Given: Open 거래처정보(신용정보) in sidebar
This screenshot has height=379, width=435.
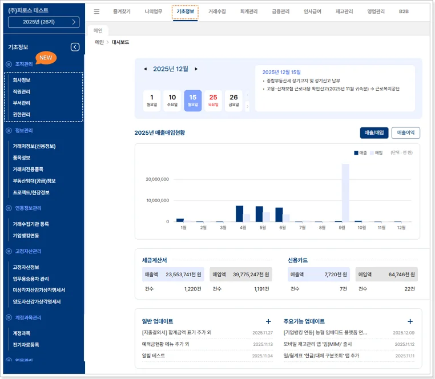Looking at the screenshot, I should coord(34,146).
